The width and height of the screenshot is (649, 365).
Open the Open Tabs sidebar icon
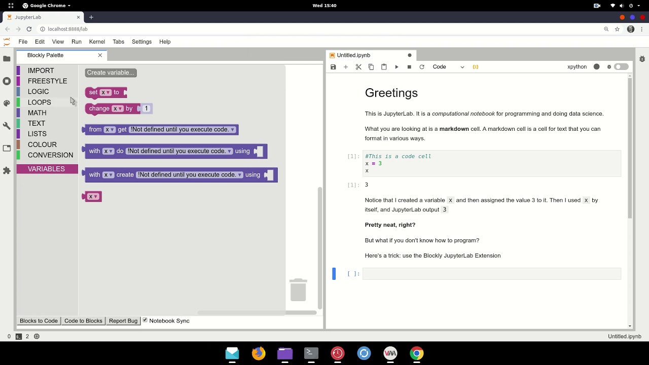[7, 148]
